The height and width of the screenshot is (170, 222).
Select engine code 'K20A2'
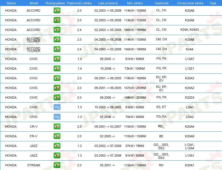(x=190, y=88)
